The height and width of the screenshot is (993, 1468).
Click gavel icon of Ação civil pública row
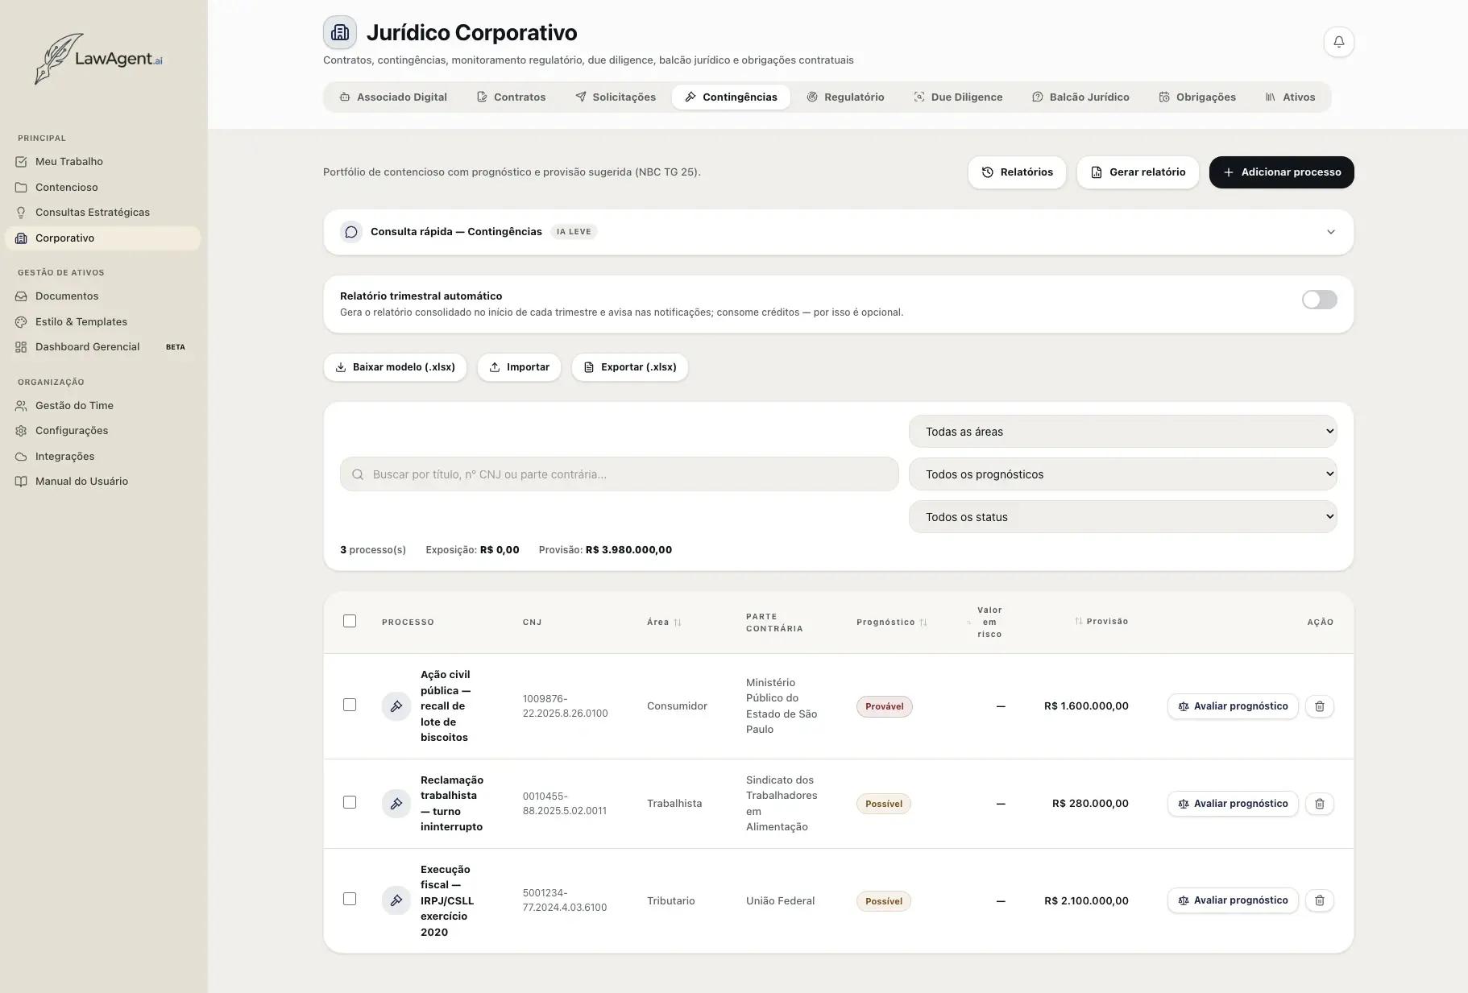click(x=396, y=706)
